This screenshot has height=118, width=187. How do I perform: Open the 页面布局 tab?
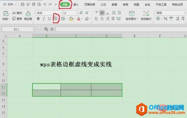(90, 5)
